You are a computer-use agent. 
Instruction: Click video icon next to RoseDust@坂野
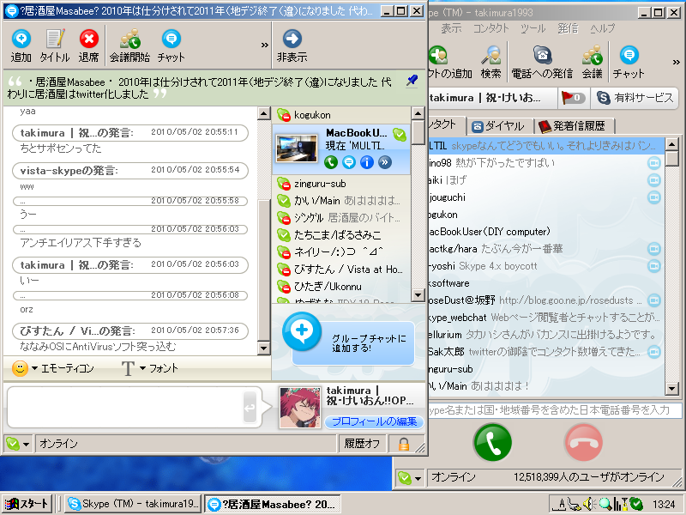click(x=654, y=300)
